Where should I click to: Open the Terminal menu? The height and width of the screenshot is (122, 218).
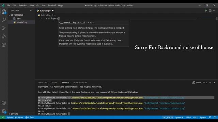52,5
